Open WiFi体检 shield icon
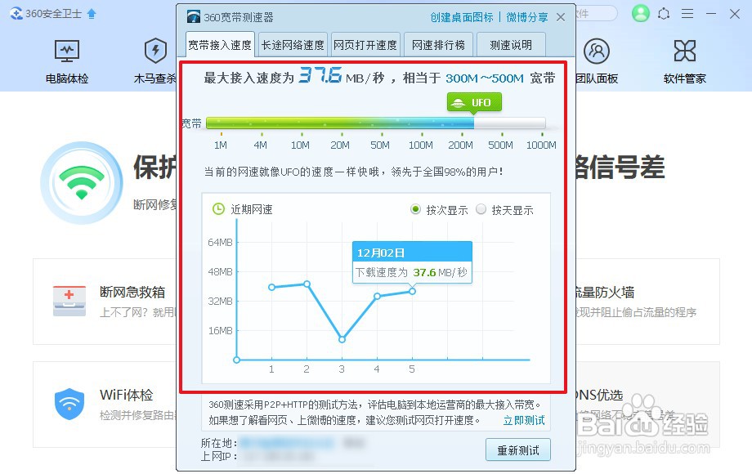 tap(69, 404)
